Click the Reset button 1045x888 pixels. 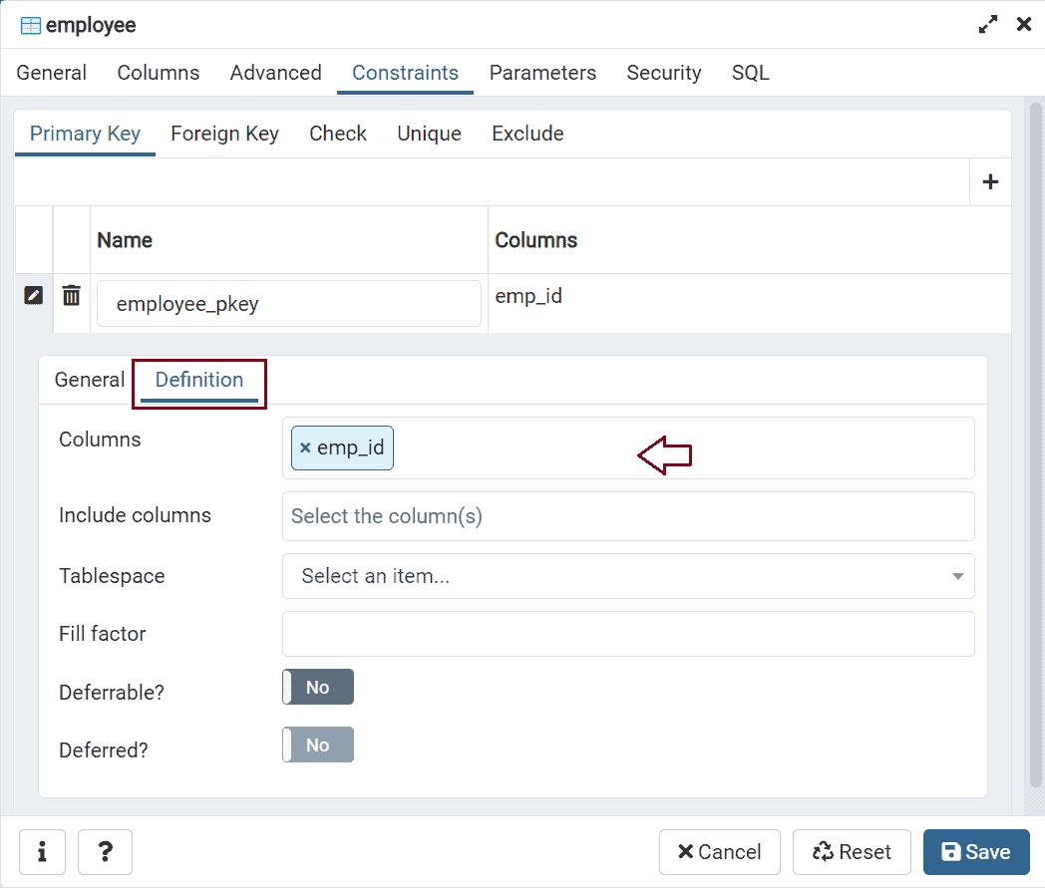tap(852, 852)
